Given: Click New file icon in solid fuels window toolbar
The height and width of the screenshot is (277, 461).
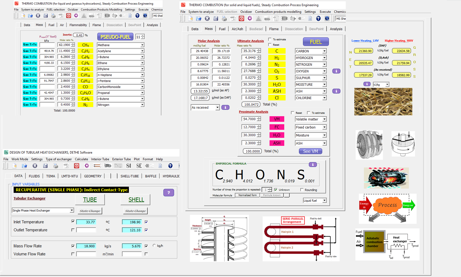Looking at the screenshot, I should tap(190, 18).
